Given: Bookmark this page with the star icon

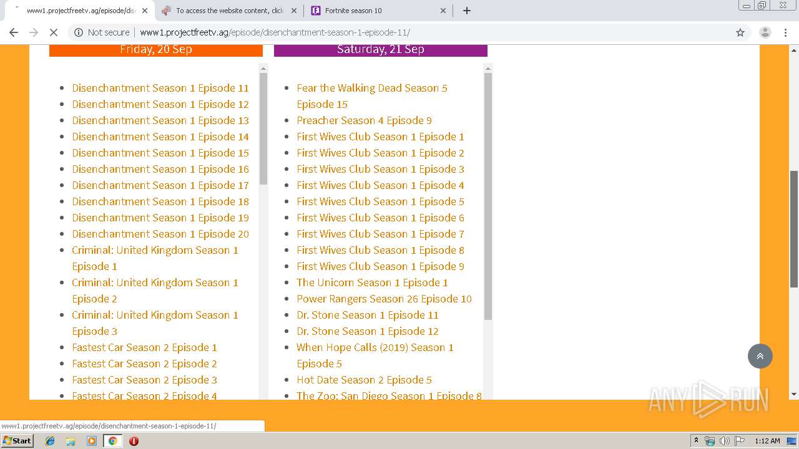Looking at the screenshot, I should click(x=740, y=32).
